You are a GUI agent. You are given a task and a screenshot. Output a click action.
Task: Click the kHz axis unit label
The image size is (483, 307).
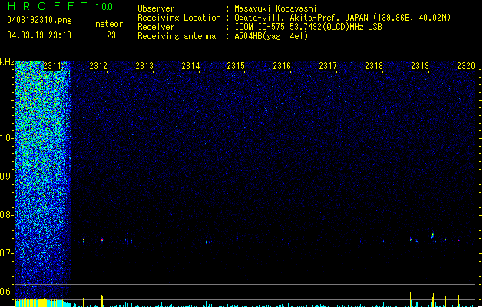click(7, 62)
